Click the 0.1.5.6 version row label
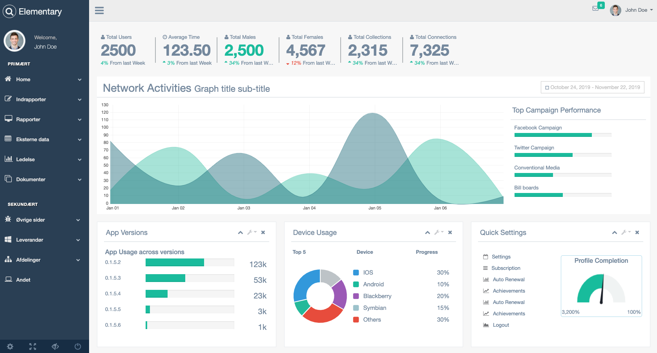Image resolution: width=657 pixels, height=353 pixels. (113, 325)
